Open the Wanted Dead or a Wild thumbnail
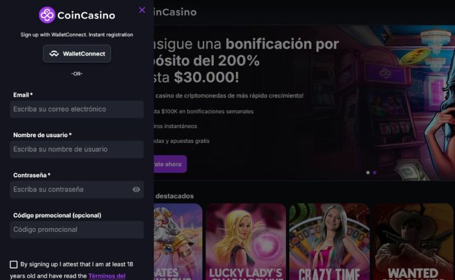The image size is (455, 280). point(413,242)
